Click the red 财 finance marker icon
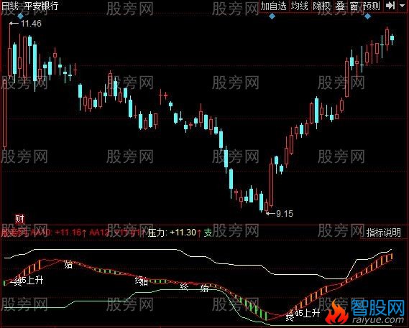This screenshot has height=328, width=409. (19, 219)
